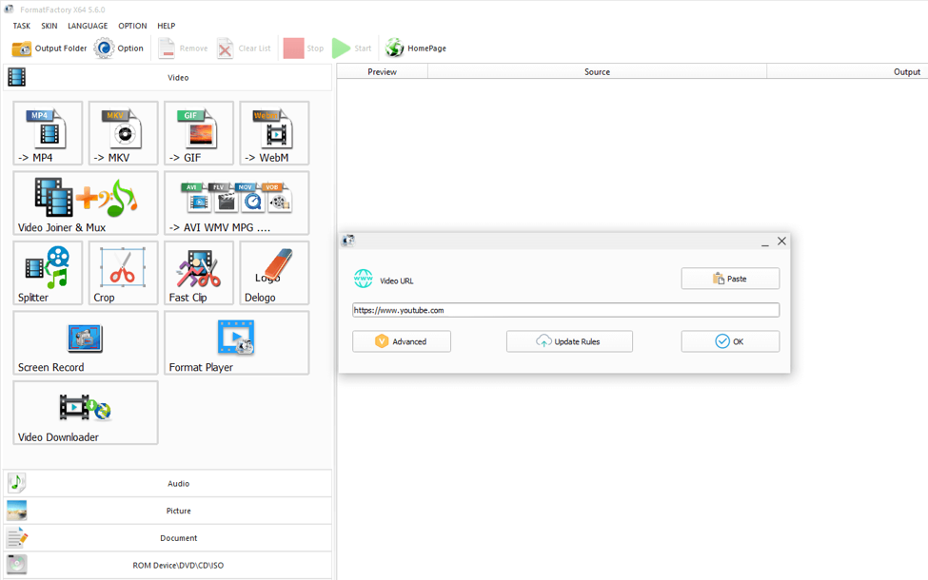Screen dimensions: 928x580
Task: Click the dialog's title bar app icon
Action: pos(348,241)
